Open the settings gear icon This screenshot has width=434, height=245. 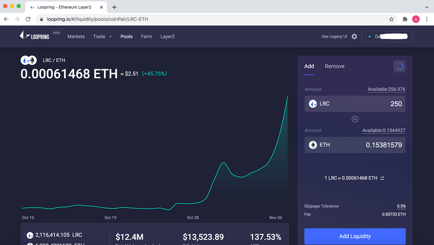(354, 36)
